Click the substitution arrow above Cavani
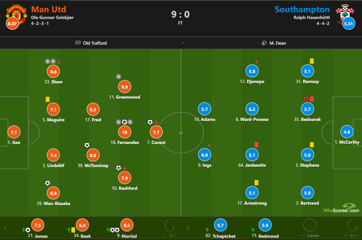Image resolution: width=362 pixels, height=240 pixels. 156,122
